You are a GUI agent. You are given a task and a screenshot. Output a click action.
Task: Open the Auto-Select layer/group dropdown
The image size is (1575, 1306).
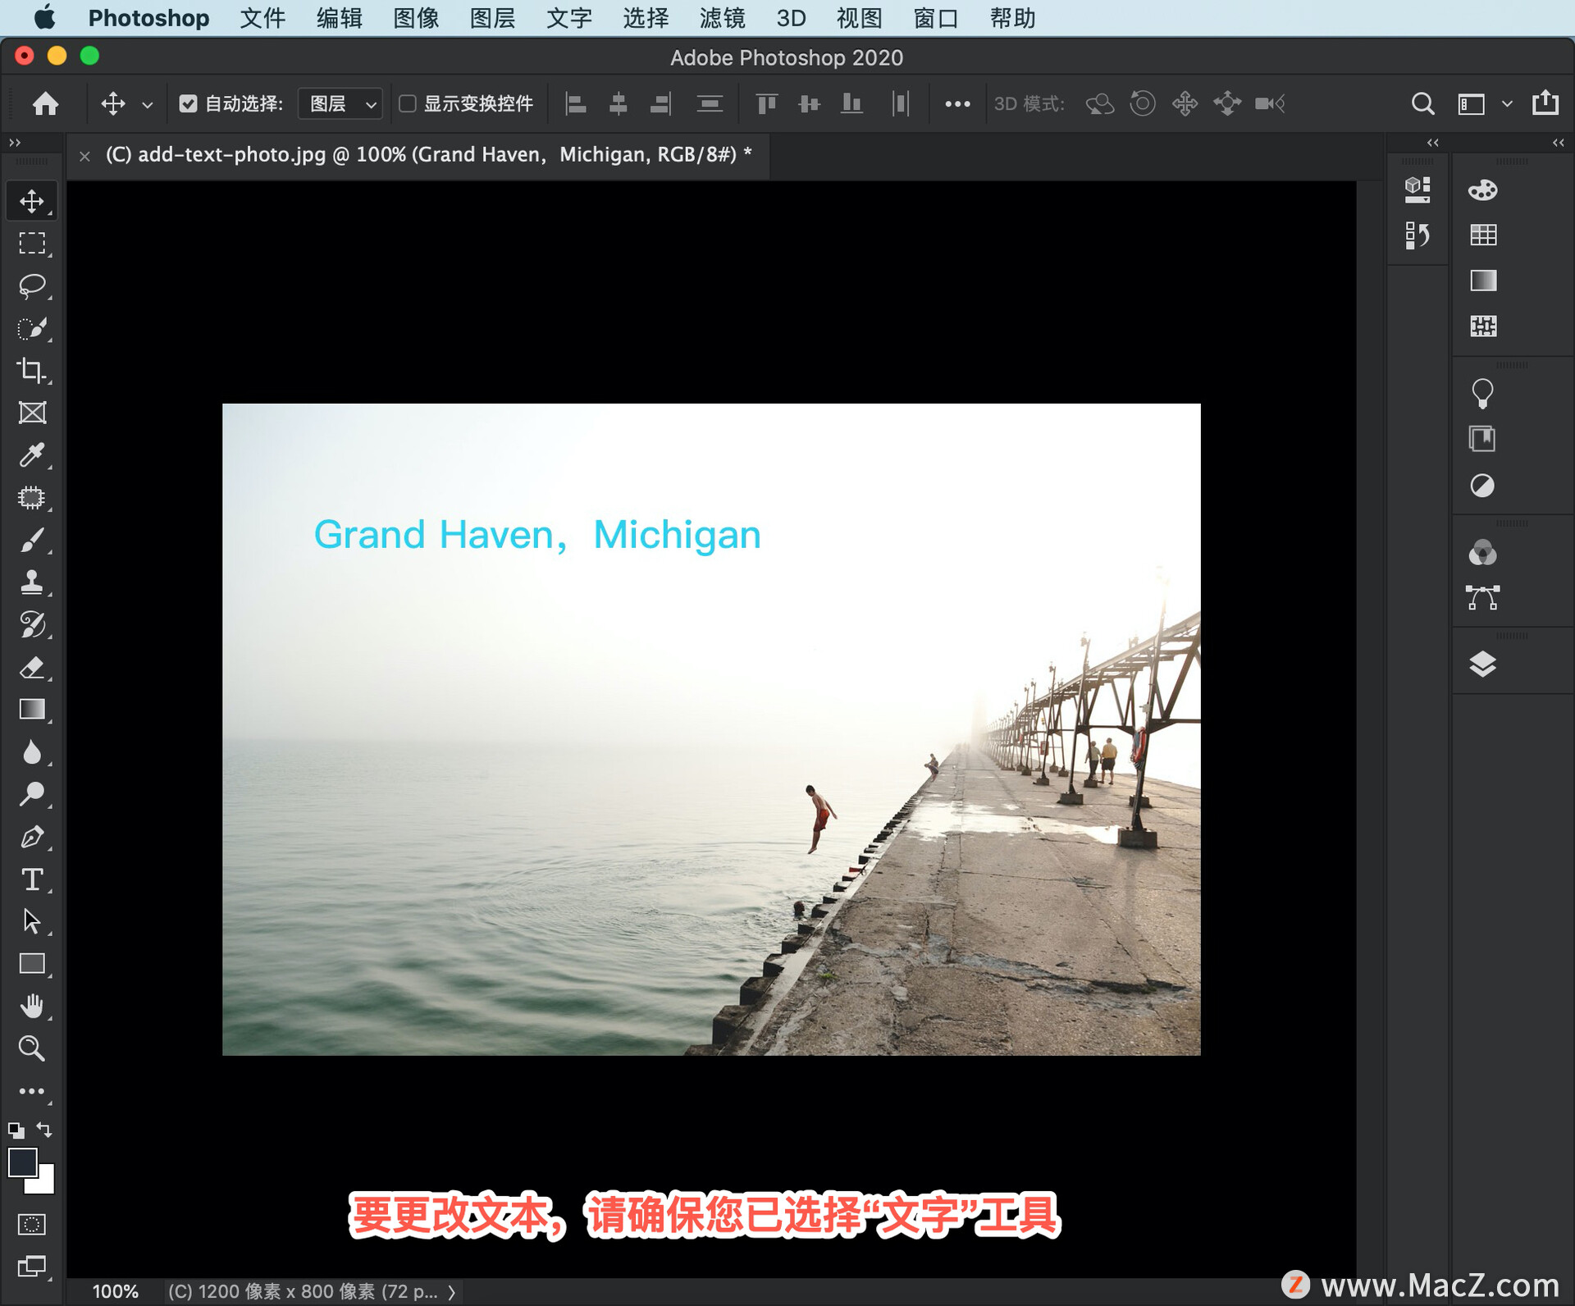340,103
